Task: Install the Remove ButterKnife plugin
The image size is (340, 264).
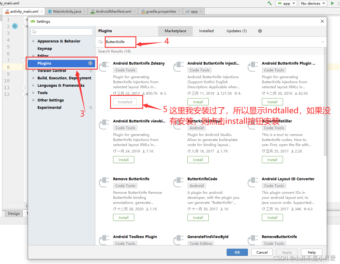Action: tap(123, 217)
